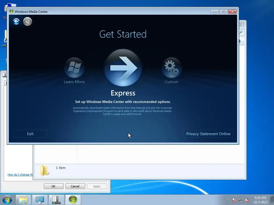Click the network status tray icon

(241, 200)
